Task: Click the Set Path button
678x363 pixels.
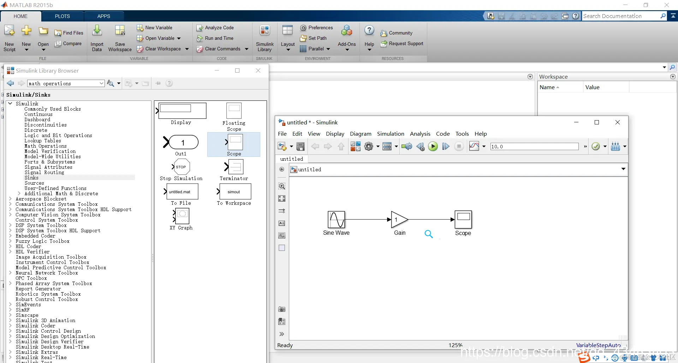Action: pos(314,38)
